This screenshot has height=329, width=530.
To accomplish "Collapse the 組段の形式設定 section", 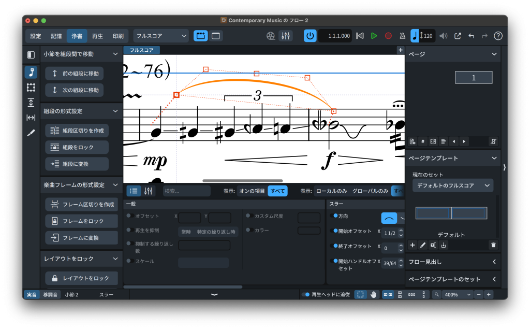I will (115, 111).
